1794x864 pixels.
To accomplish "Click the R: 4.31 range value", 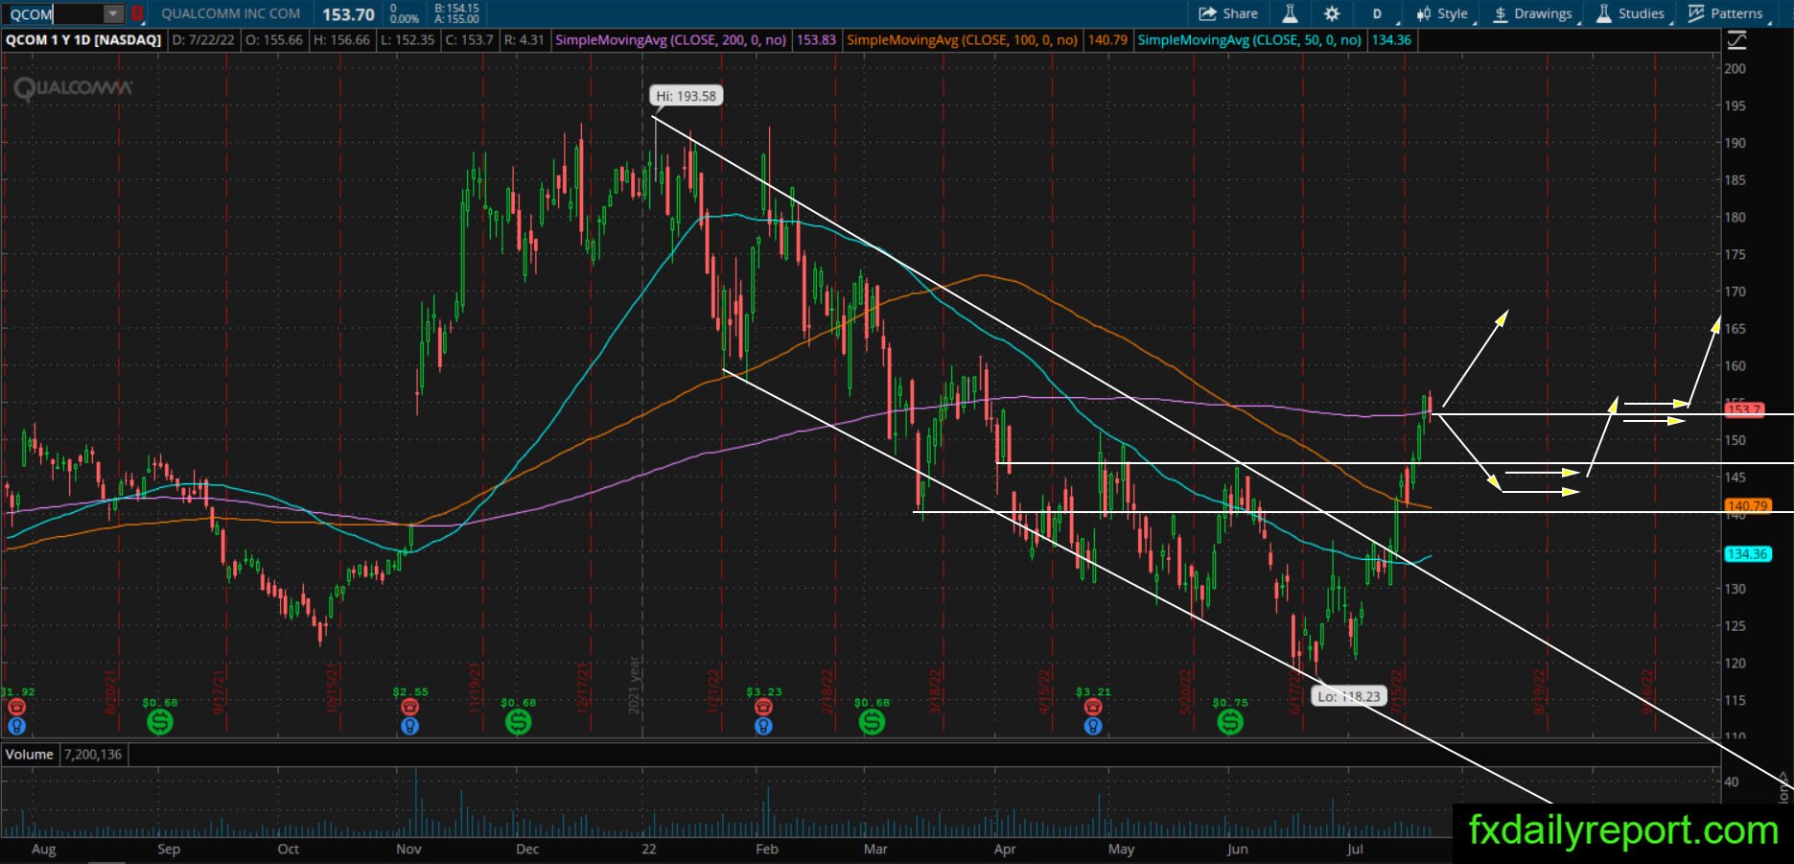I will click(x=524, y=40).
